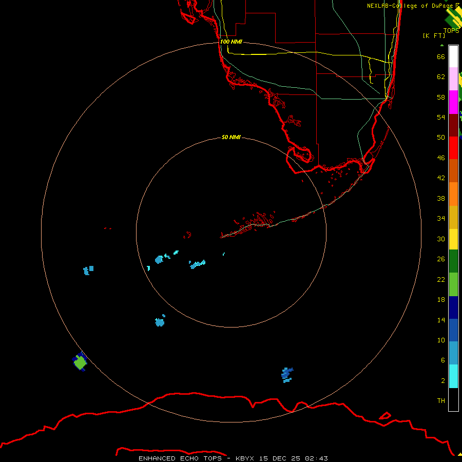Click the gold legend swatch
Screen dimensions: 462x462
click(453, 217)
